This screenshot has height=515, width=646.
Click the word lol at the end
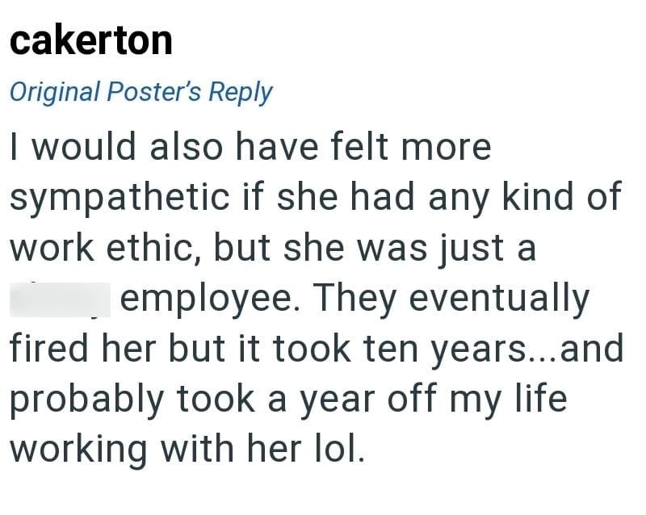pyautogui.click(x=338, y=449)
